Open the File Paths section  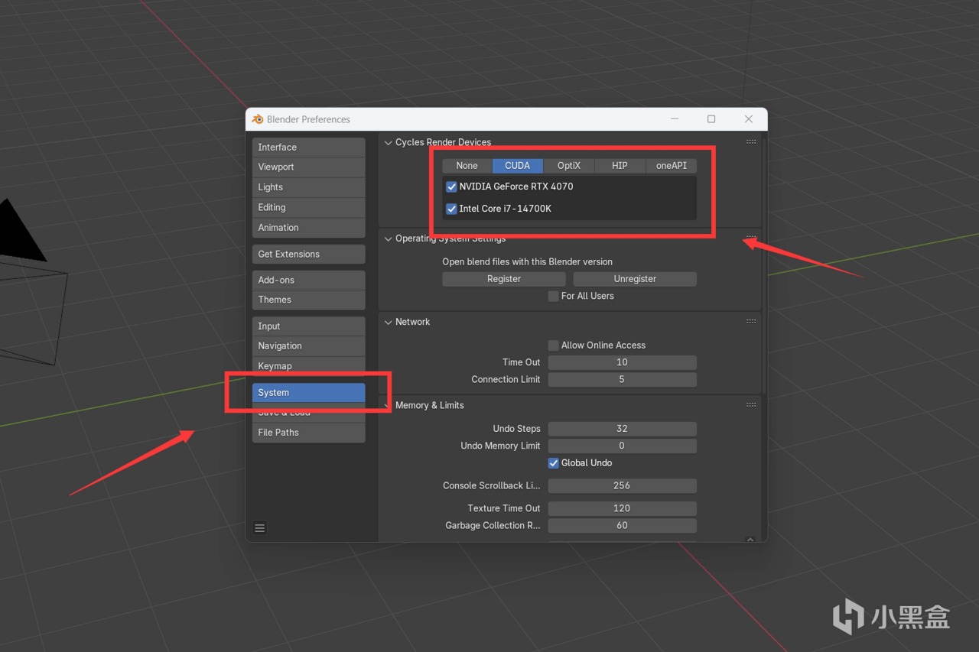(309, 433)
